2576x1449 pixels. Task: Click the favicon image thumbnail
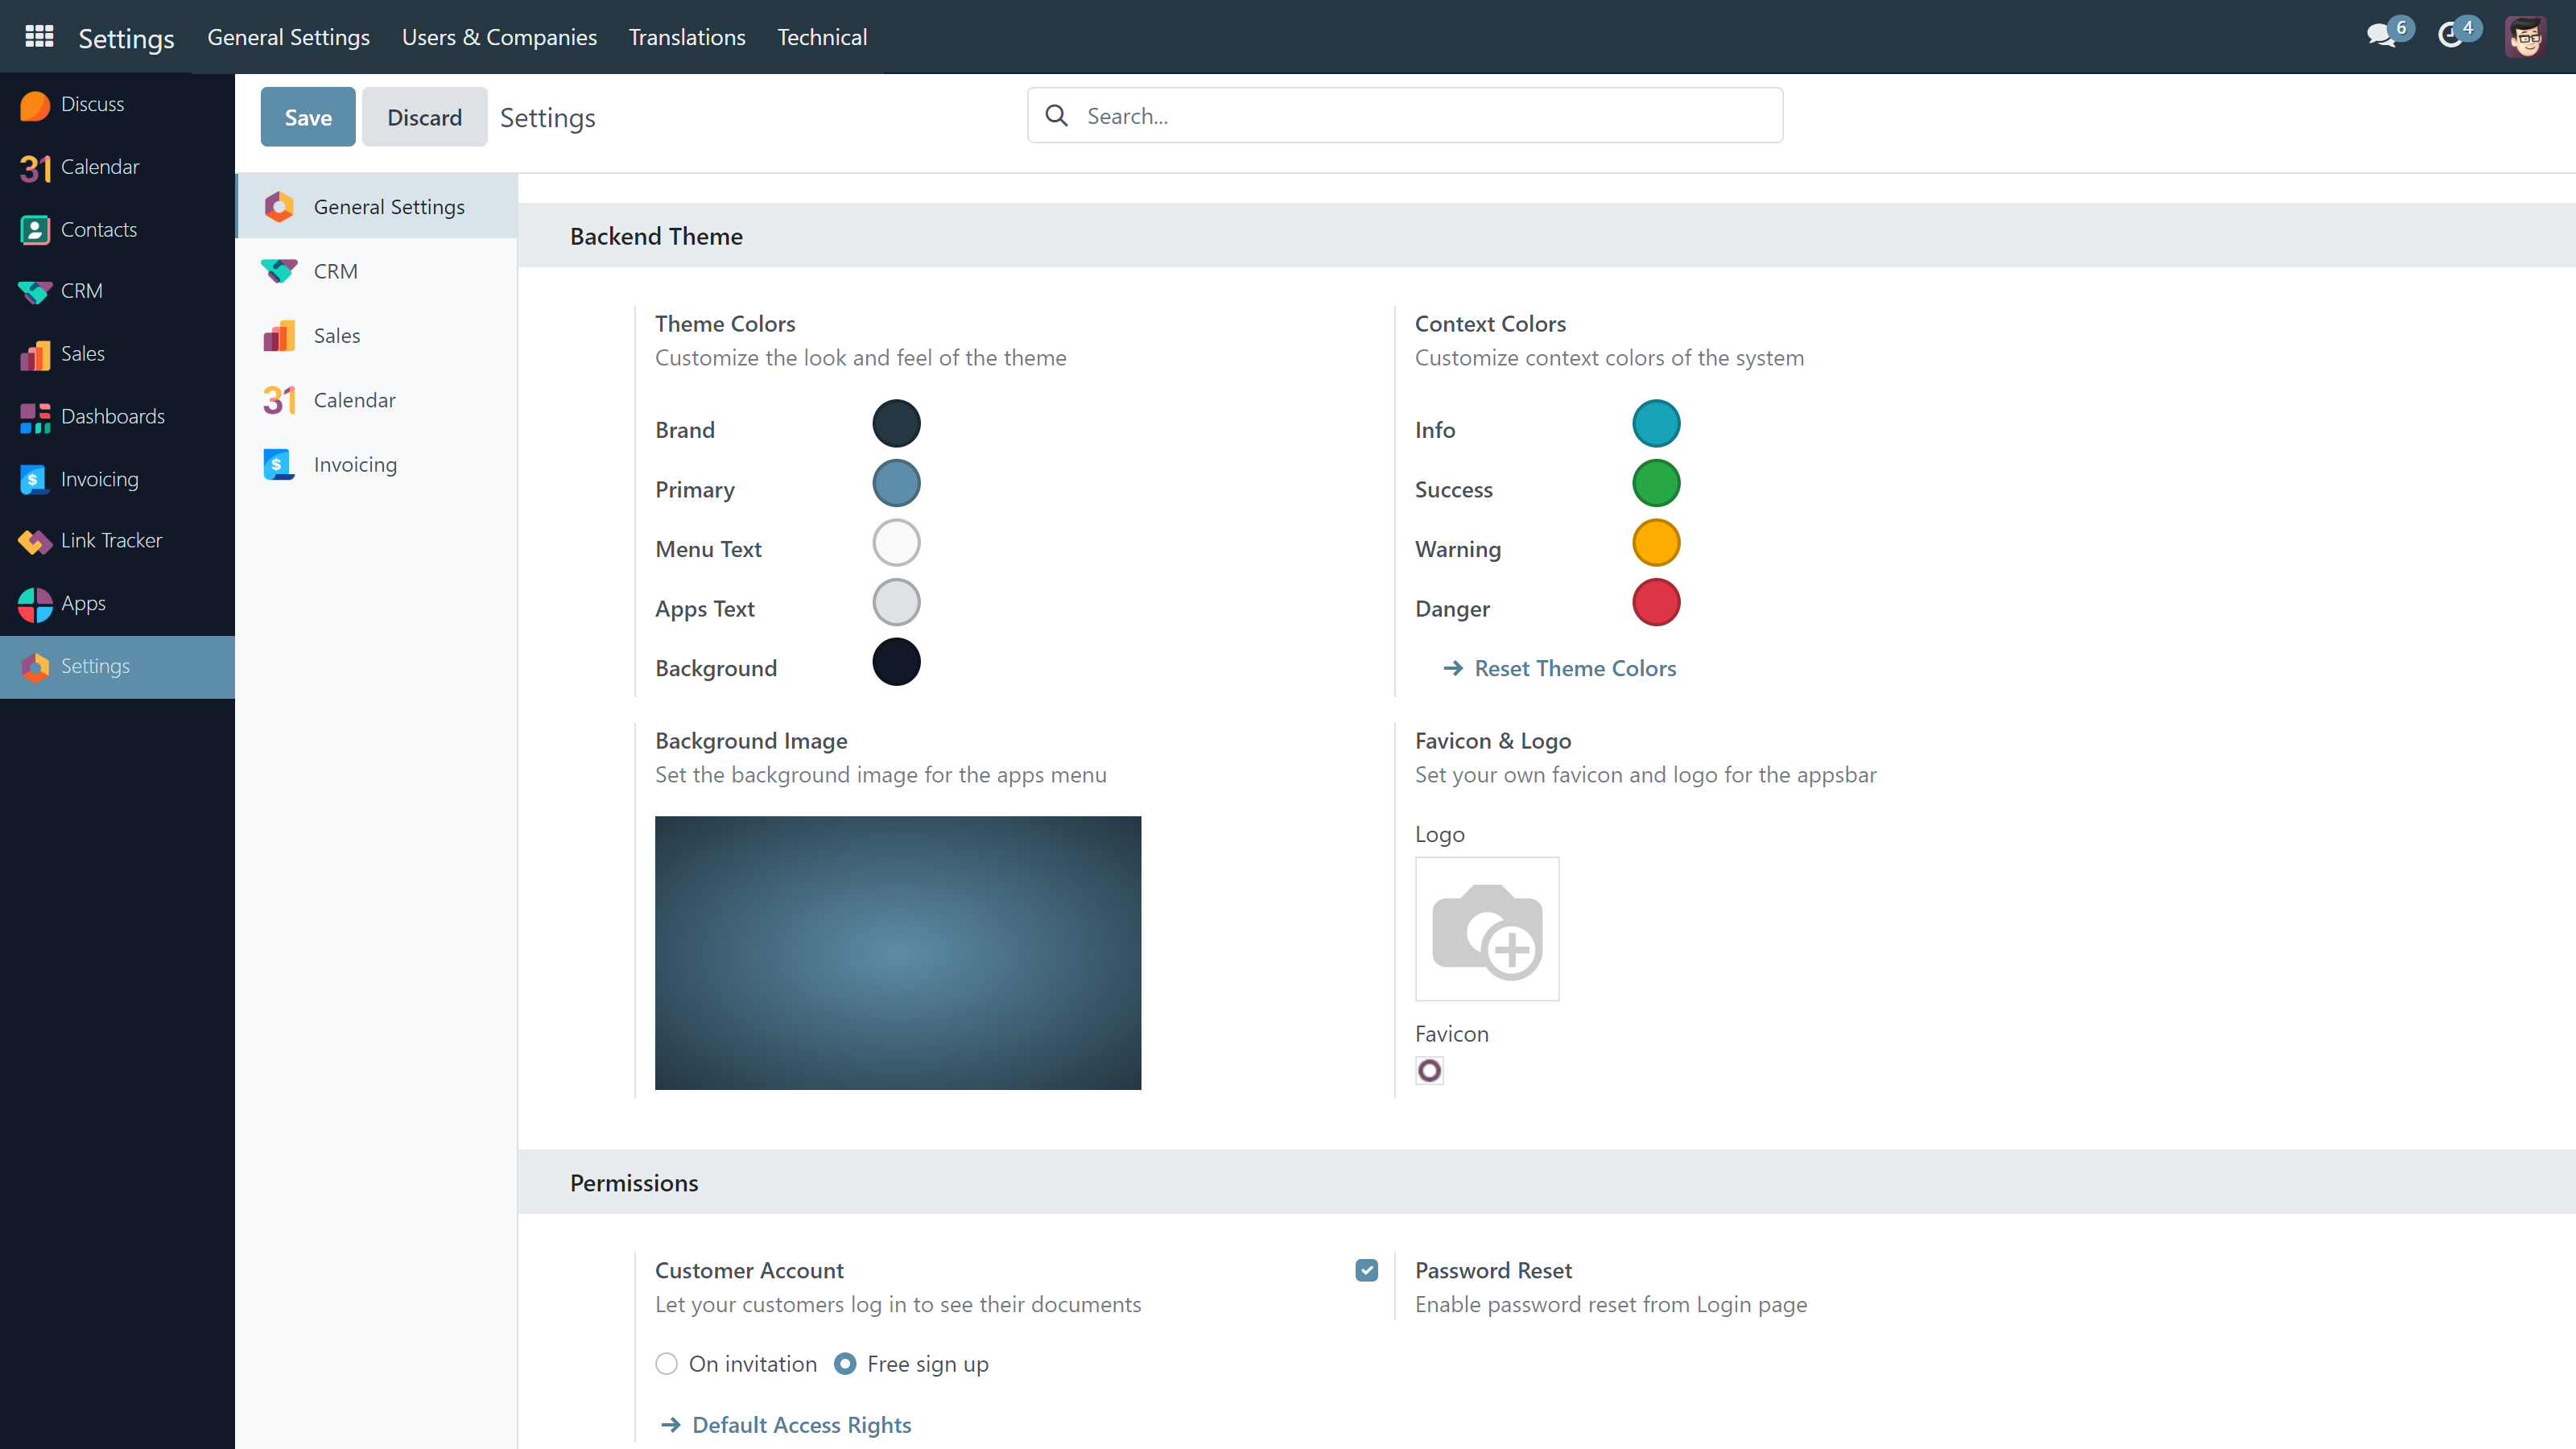click(1429, 1071)
